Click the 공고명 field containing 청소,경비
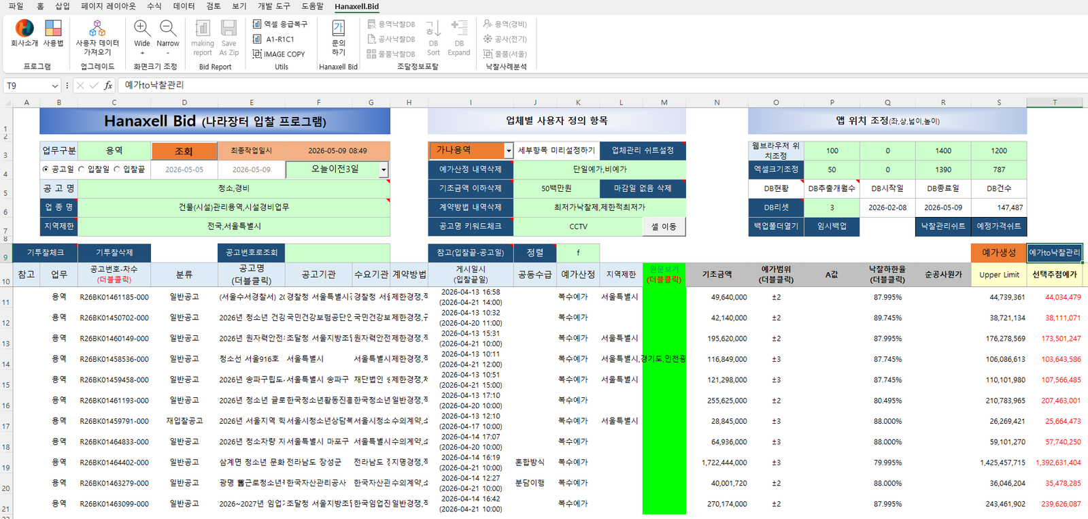Screen dimensions: 1088x519 pyautogui.click(x=234, y=188)
